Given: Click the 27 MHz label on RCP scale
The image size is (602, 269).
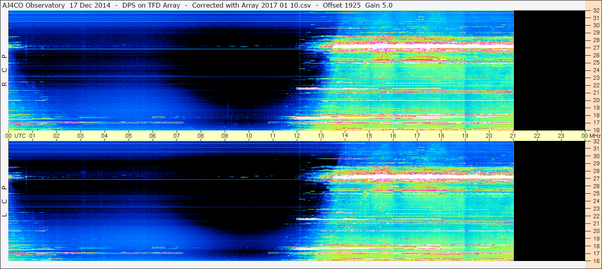Looking at the screenshot, I should (x=596, y=48).
